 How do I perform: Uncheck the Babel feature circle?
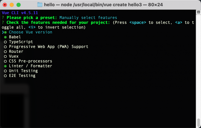(x=5, y=37)
